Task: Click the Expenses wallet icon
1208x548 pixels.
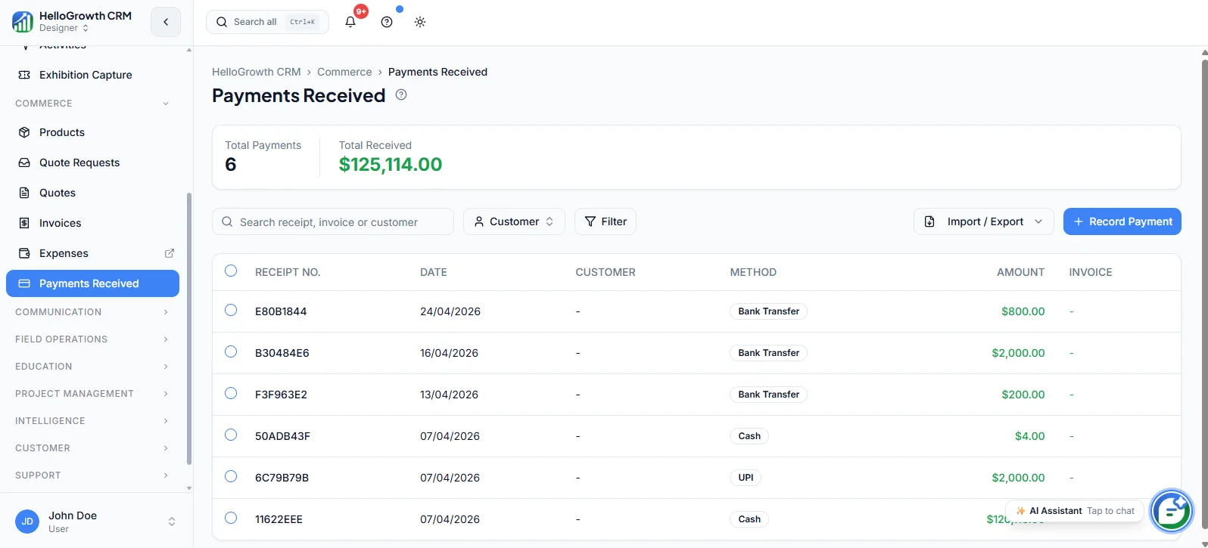Action: pos(24,253)
